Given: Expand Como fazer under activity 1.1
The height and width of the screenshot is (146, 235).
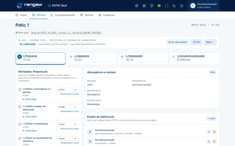Looking at the screenshot, I should point(30,99).
